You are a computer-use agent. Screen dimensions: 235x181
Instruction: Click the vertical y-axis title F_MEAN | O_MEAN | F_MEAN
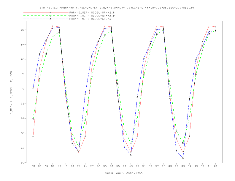[11, 93]
